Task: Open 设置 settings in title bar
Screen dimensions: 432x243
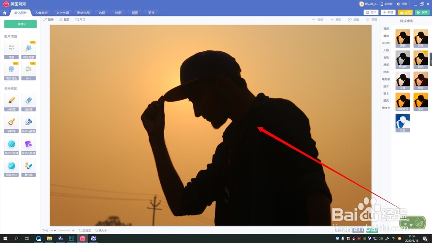Action: [402, 4]
